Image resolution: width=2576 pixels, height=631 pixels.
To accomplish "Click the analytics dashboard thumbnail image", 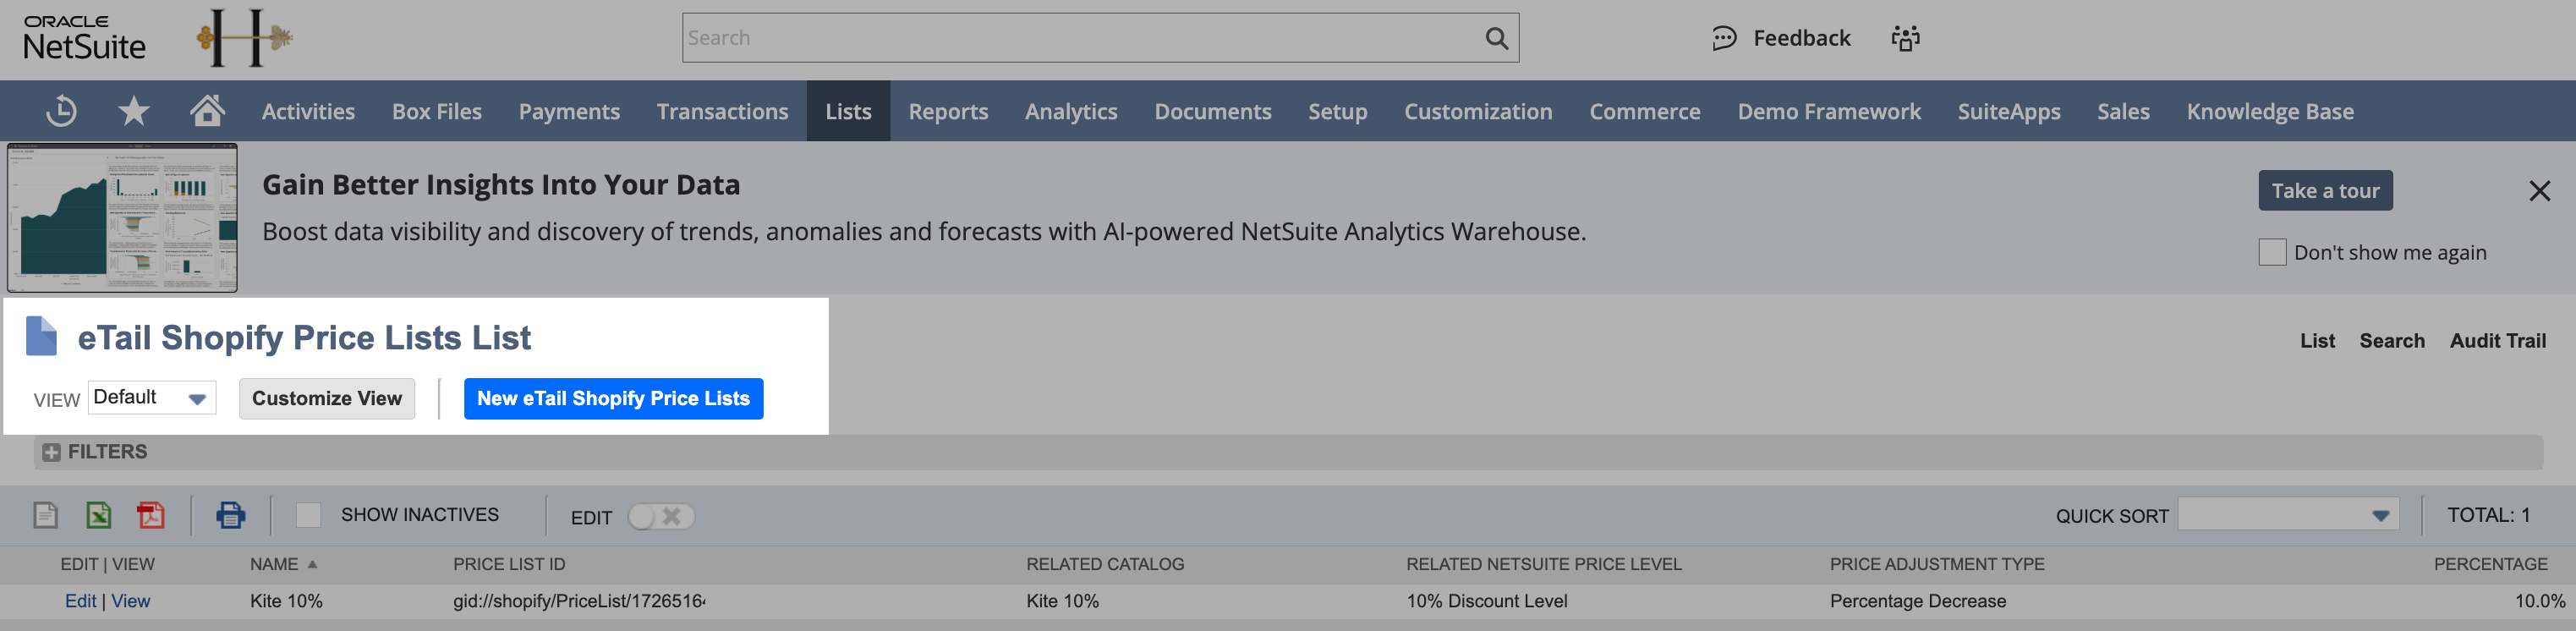I will tap(122, 217).
